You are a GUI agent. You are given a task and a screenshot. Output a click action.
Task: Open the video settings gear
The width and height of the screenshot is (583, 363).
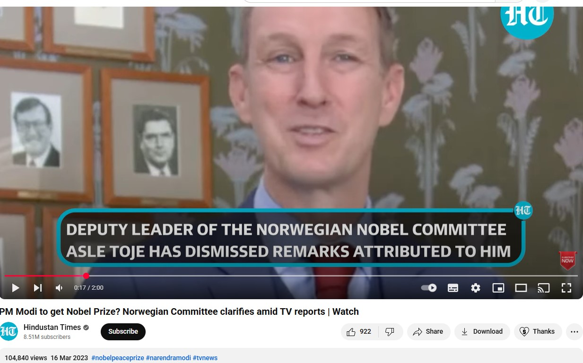coord(476,288)
